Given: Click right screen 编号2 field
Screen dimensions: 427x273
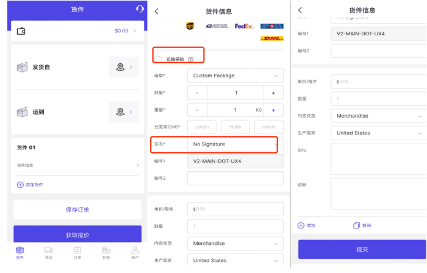Looking at the screenshot, I should tap(379, 51).
